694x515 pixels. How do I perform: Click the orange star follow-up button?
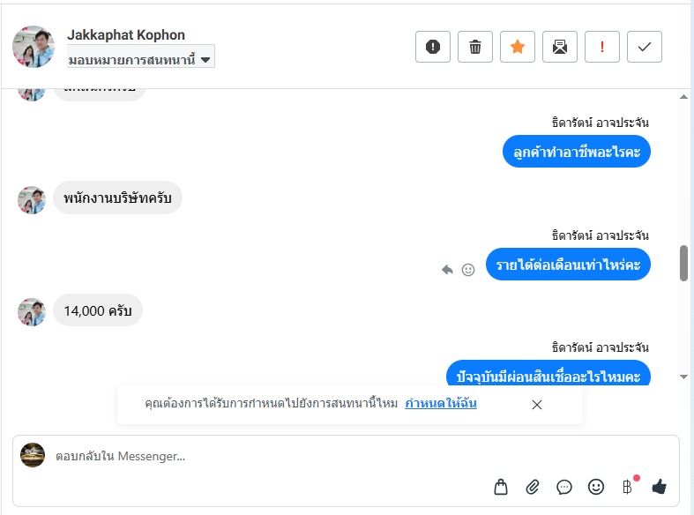[x=518, y=47]
